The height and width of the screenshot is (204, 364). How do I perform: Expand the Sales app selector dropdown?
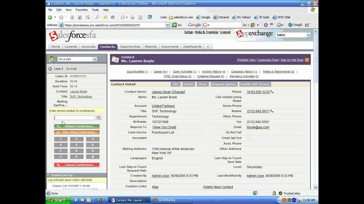click(x=309, y=35)
